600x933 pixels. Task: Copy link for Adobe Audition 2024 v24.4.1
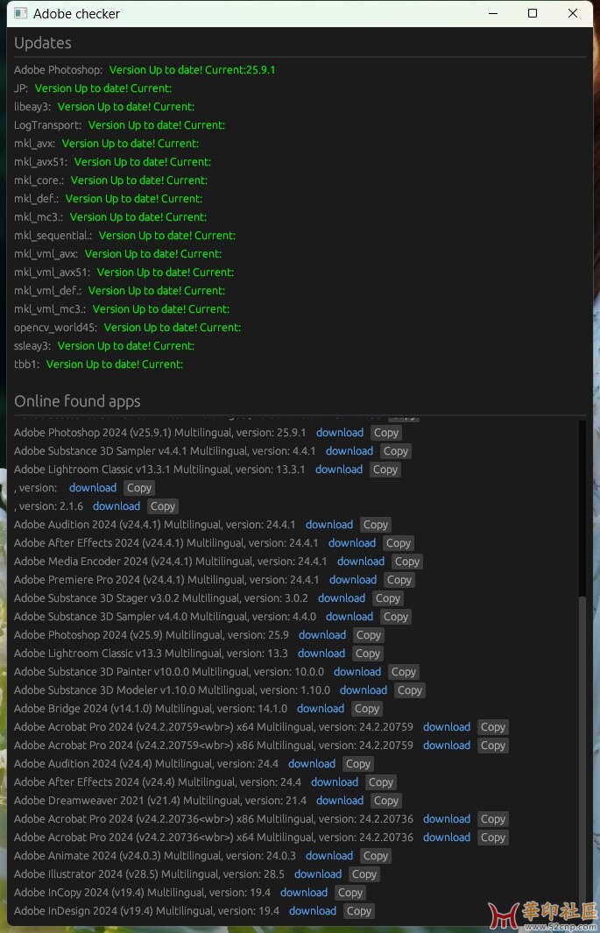(376, 525)
